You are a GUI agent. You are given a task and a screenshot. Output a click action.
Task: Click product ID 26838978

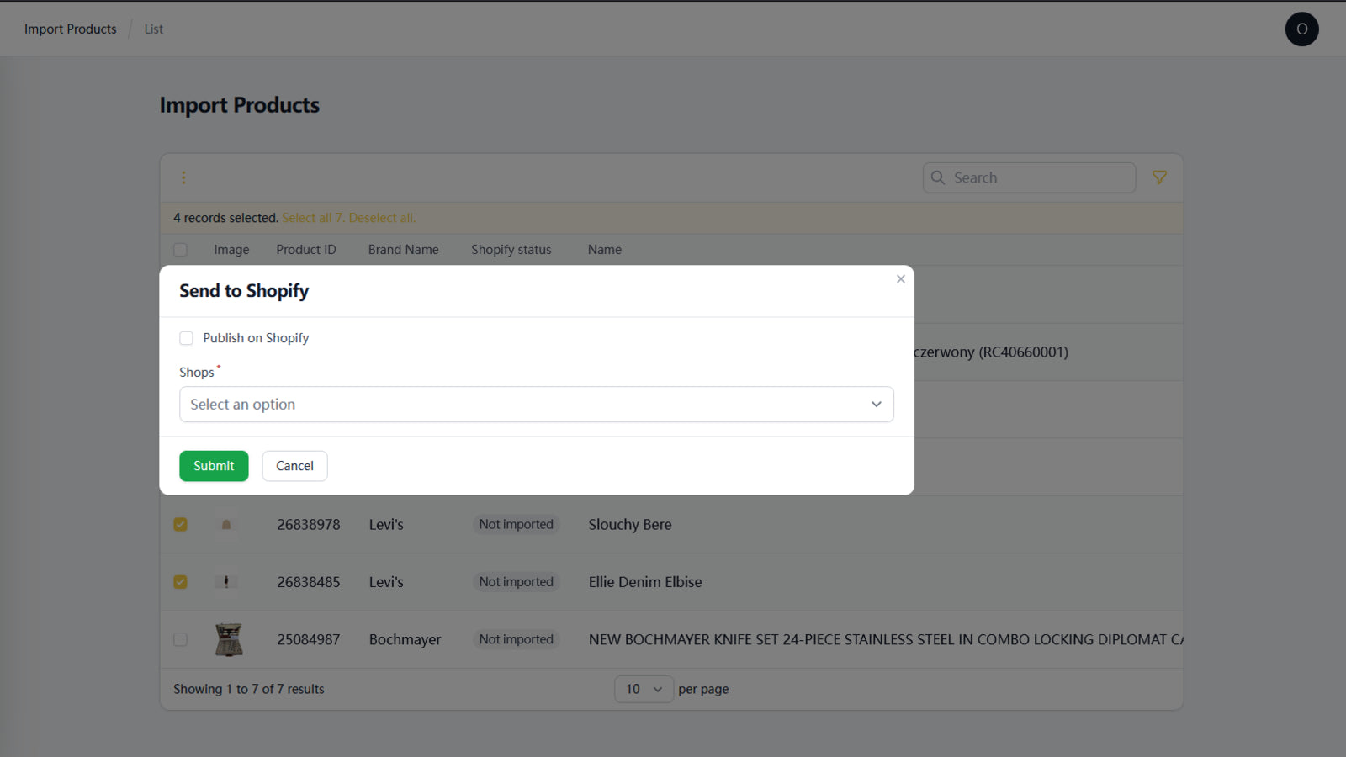click(309, 525)
